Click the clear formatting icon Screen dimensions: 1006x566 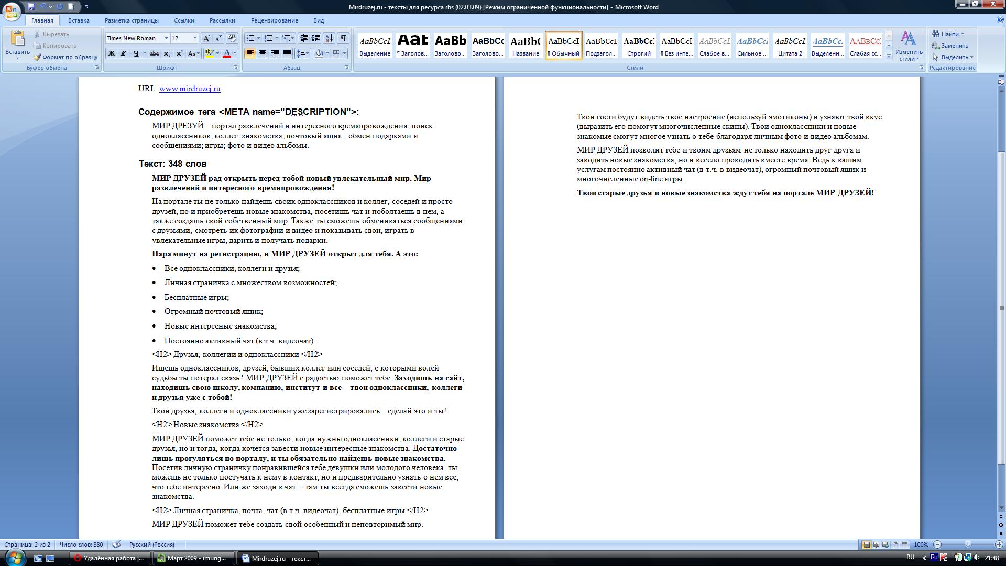coord(232,38)
